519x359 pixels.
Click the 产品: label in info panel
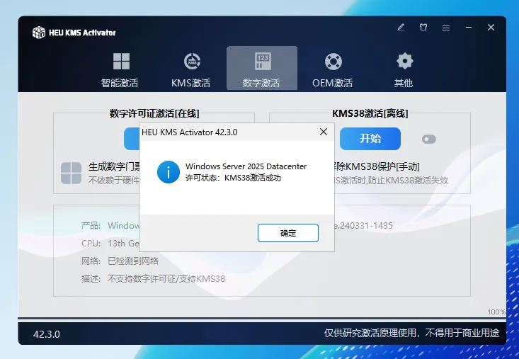pyautogui.click(x=91, y=226)
